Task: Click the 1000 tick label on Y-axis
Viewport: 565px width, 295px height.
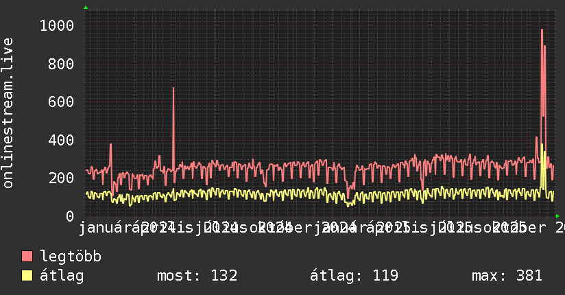Action: (x=57, y=26)
